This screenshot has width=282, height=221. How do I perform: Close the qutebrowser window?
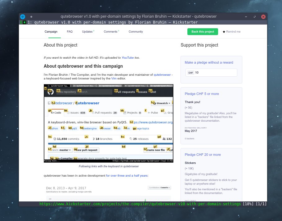(x=263, y=17)
